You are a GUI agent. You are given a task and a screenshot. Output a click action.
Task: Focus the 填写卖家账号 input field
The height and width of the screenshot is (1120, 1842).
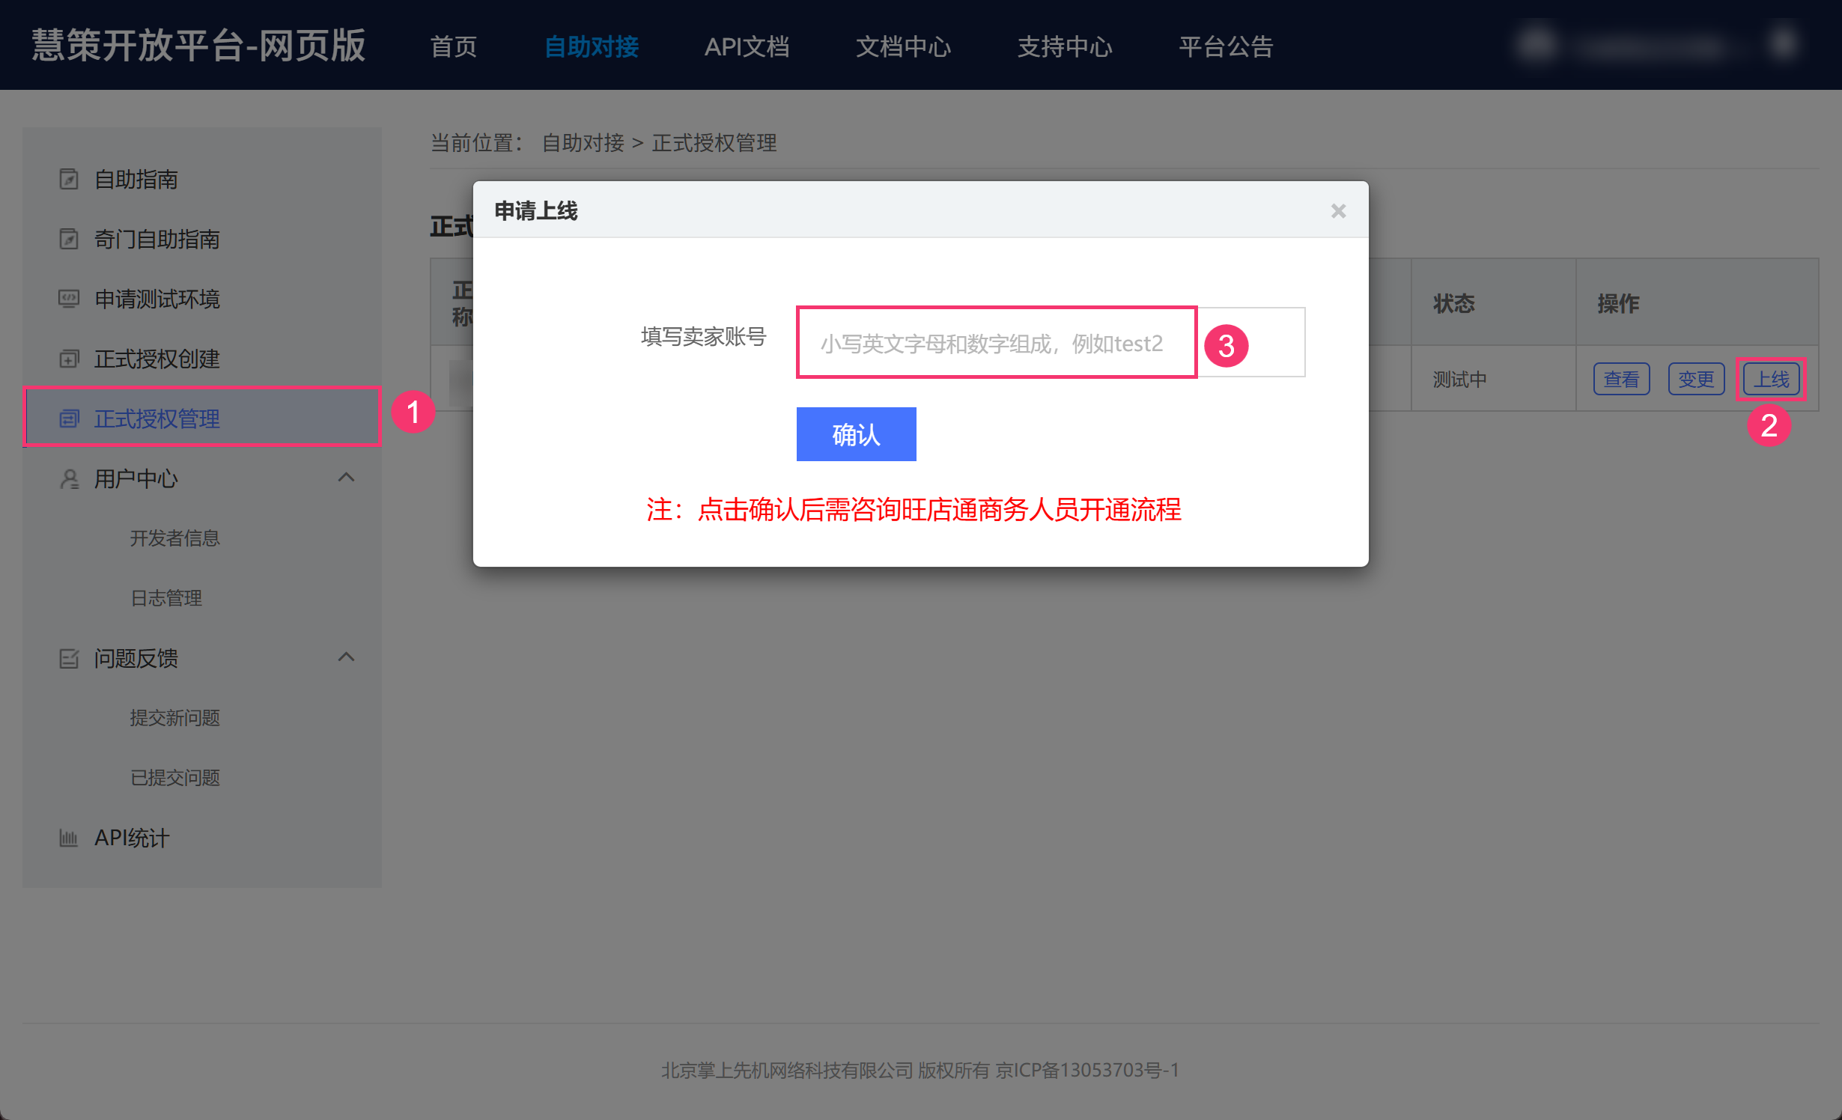(996, 343)
